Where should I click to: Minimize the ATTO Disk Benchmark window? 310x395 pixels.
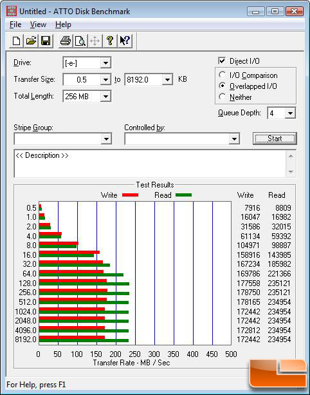(255, 11)
